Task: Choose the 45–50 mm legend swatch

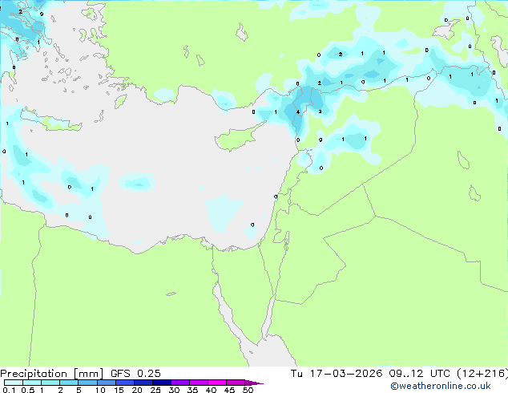Action: (236, 383)
